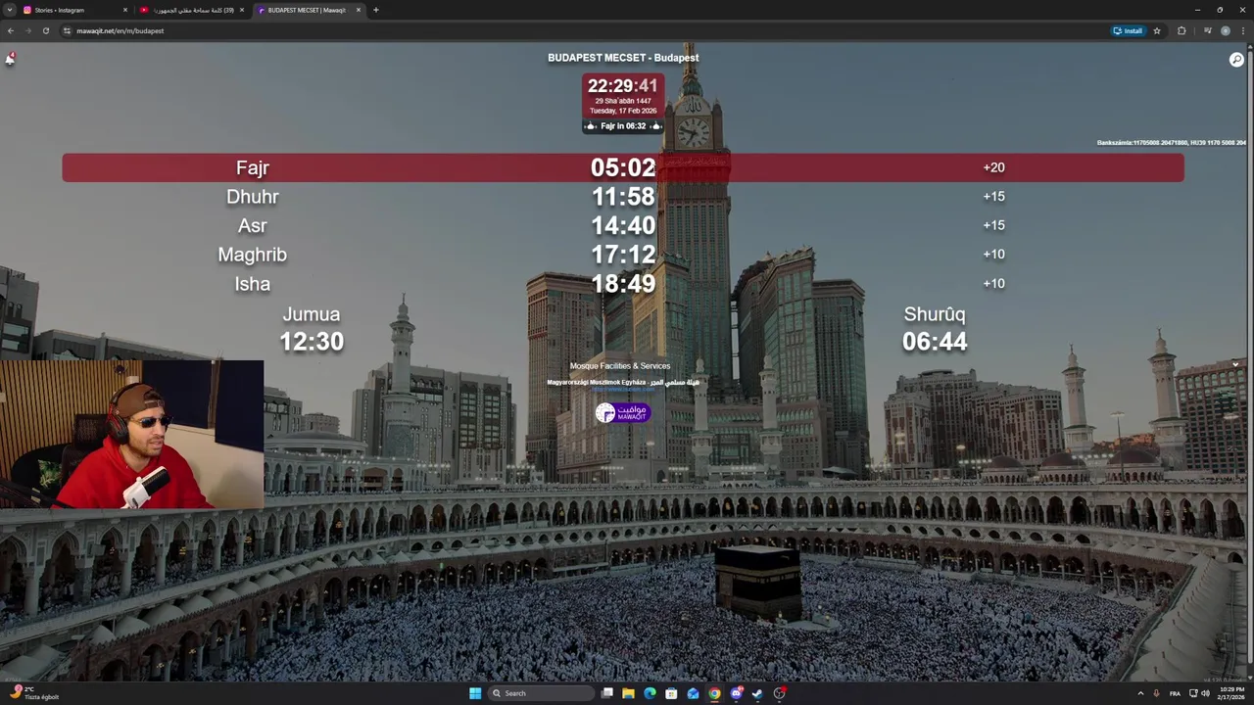Click the highlighted Fajr 05:02 row

point(623,167)
